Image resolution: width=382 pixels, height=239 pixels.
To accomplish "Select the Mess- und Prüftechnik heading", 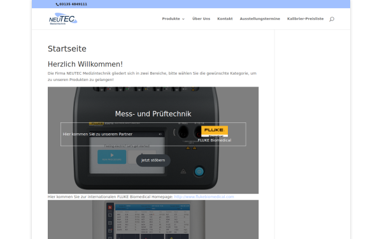I will (x=153, y=113).
